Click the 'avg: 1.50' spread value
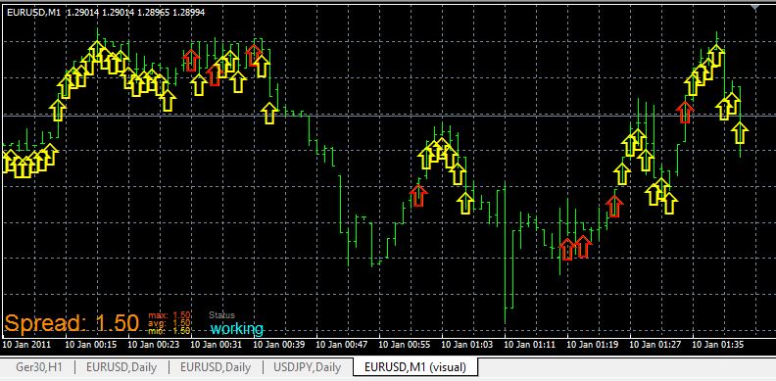The height and width of the screenshot is (381, 776). point(170,322)
